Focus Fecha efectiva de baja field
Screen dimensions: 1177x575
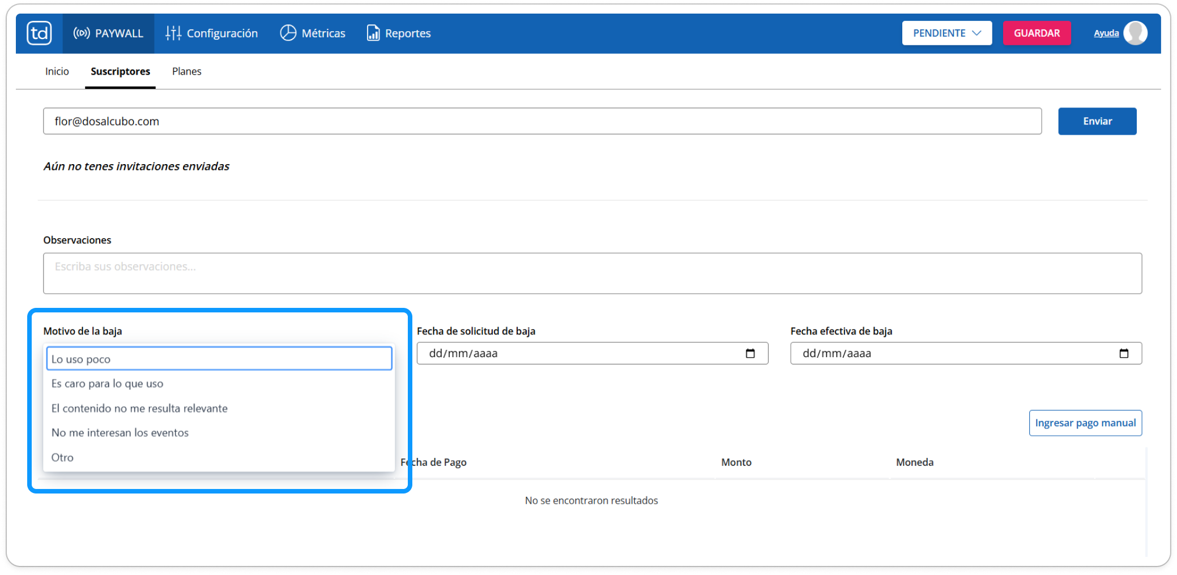[x=966, y=353]
